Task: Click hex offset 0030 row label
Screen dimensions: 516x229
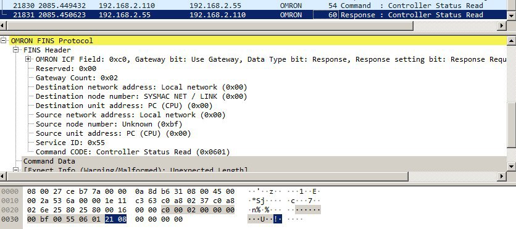Action: pyautogui.click(x=10, y=219)
